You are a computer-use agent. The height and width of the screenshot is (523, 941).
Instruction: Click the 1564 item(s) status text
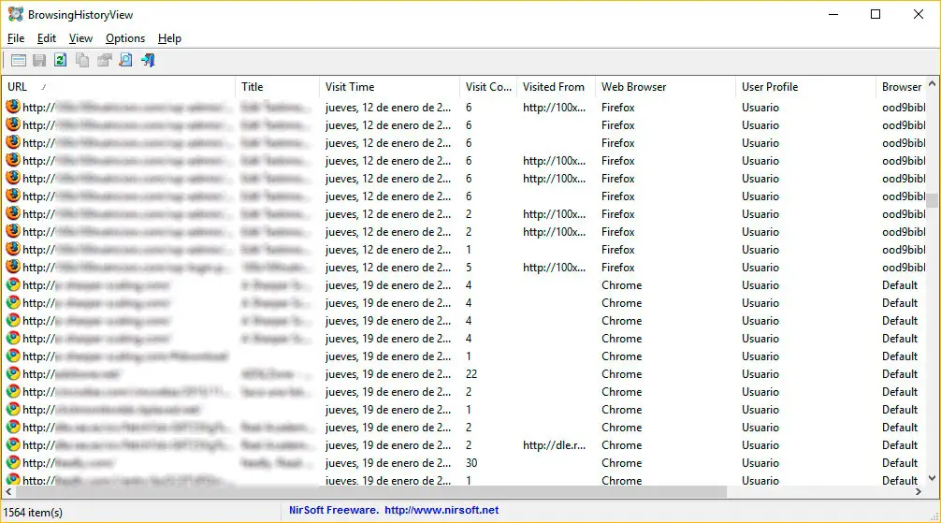[33, 512]
